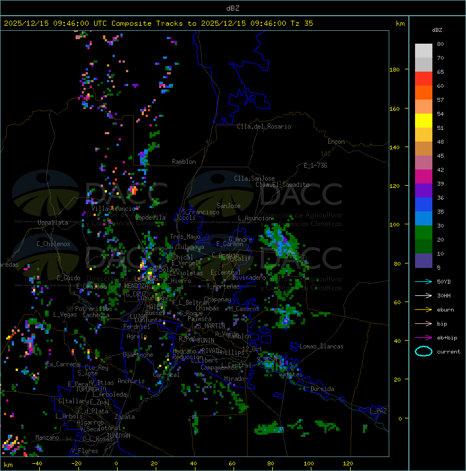Click the yellow eburn arrow icon

(x=423, y=310)
